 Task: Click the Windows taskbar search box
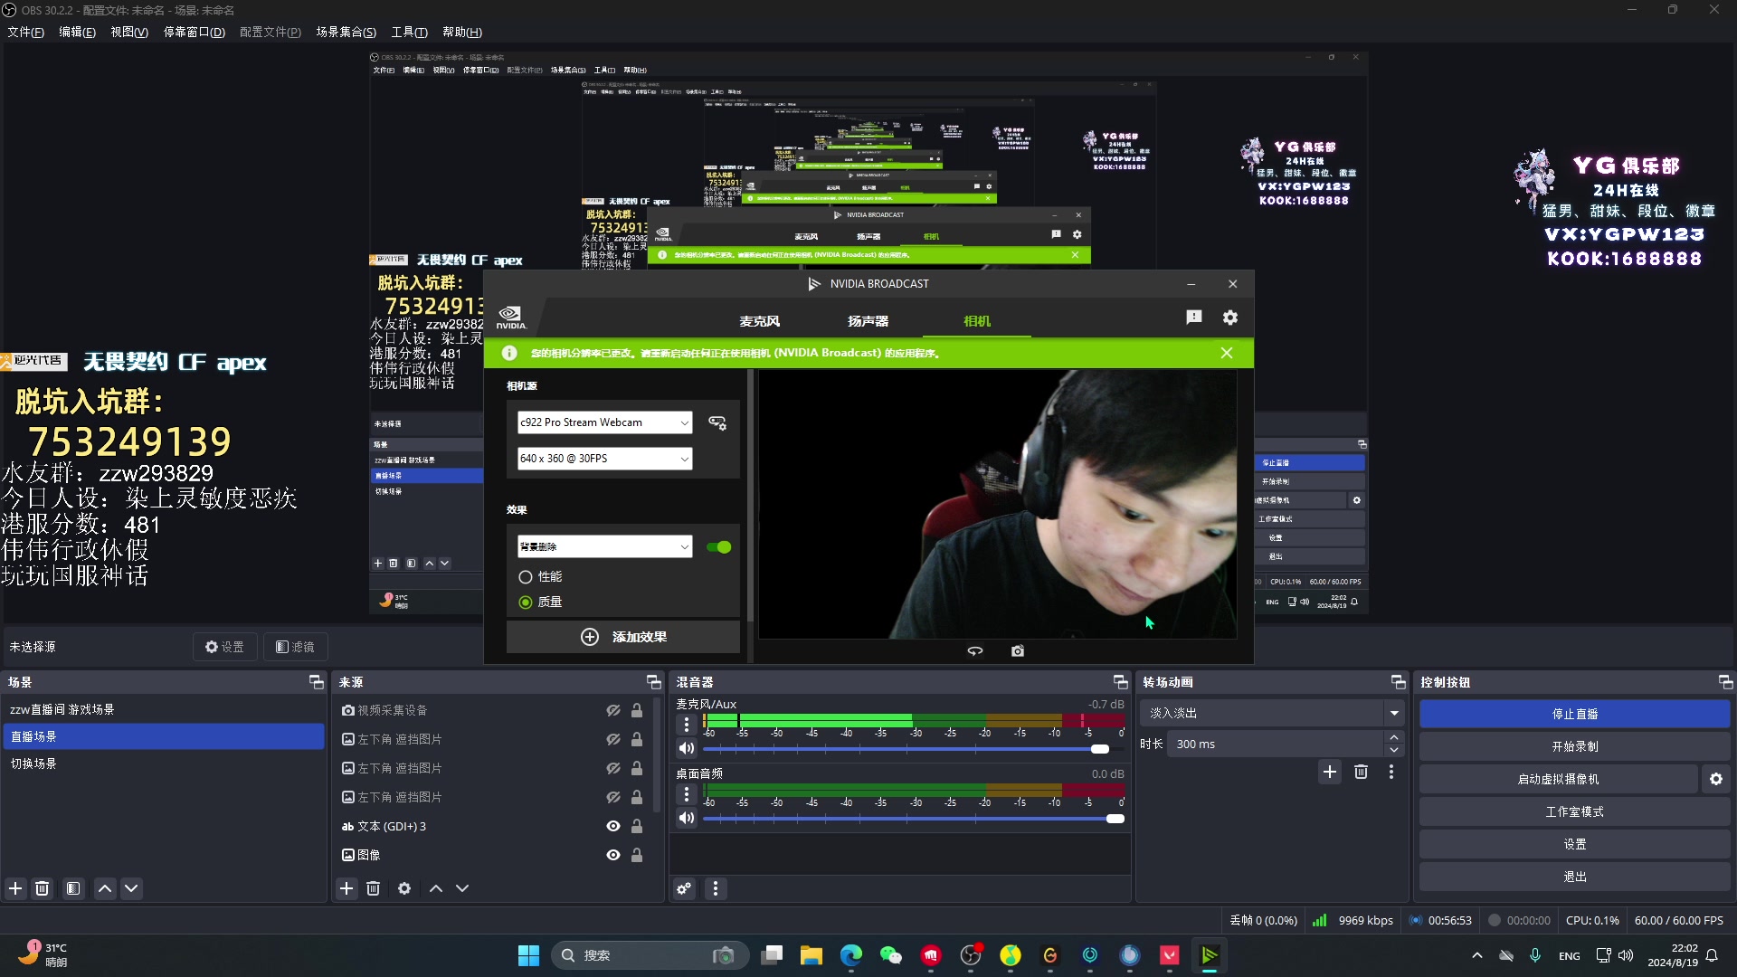650,955
